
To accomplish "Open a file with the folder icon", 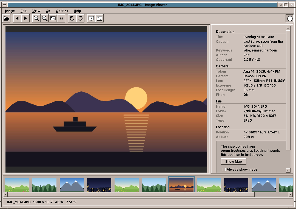I will tap(6, 18).
